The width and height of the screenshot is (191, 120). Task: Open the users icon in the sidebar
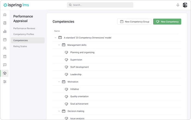[x=5, y=48]
